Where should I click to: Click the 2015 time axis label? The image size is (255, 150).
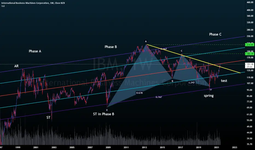(x=162, y=147)
